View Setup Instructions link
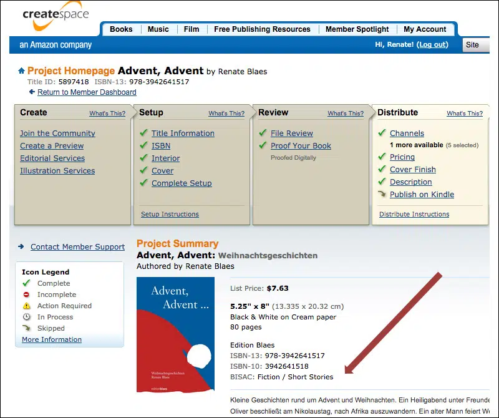Screen dimensions: 499x418 [x=170, y=214]
